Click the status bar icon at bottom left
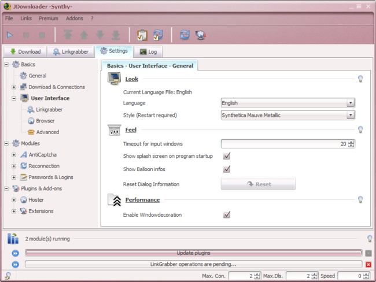Viewport: 376px width, 282px height. click(x=8, y=276)
